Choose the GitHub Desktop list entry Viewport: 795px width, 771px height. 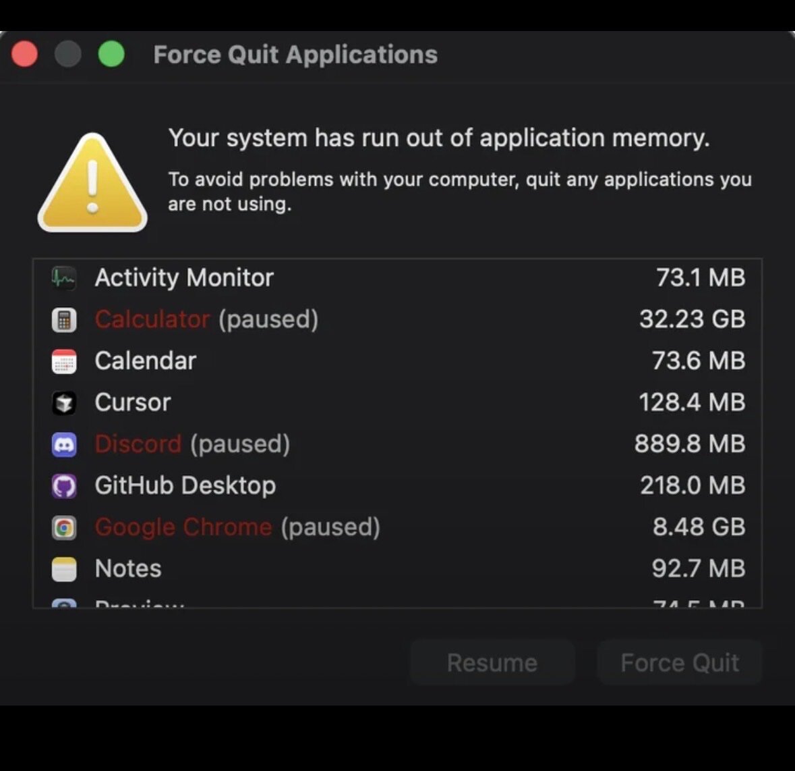coord(185,485)
